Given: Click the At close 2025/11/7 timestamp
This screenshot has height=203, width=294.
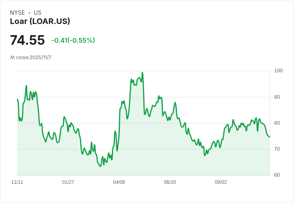Looking at the screenshot, I should coord(31,58).
